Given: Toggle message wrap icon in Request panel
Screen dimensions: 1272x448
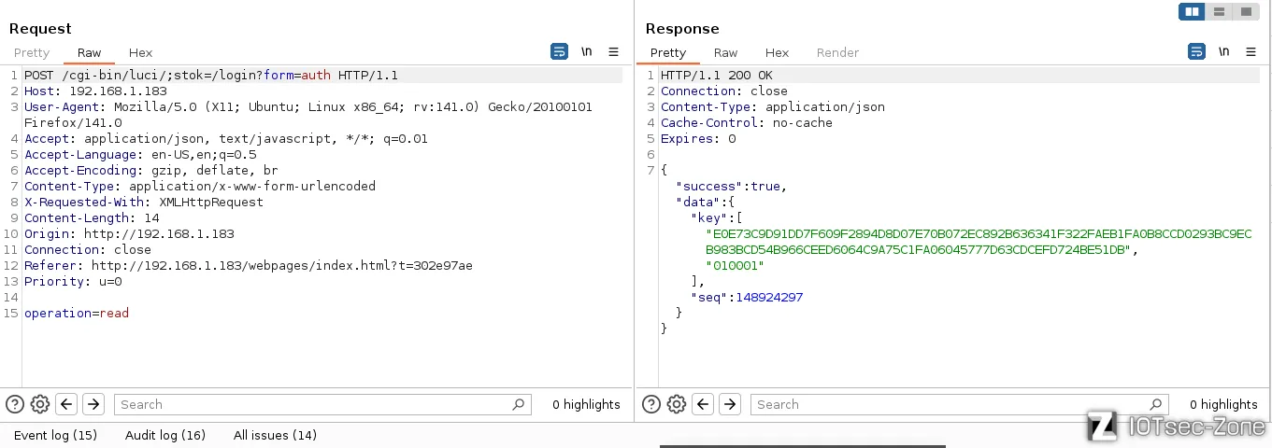Looking at the screenshot, I should click(559, 51).
